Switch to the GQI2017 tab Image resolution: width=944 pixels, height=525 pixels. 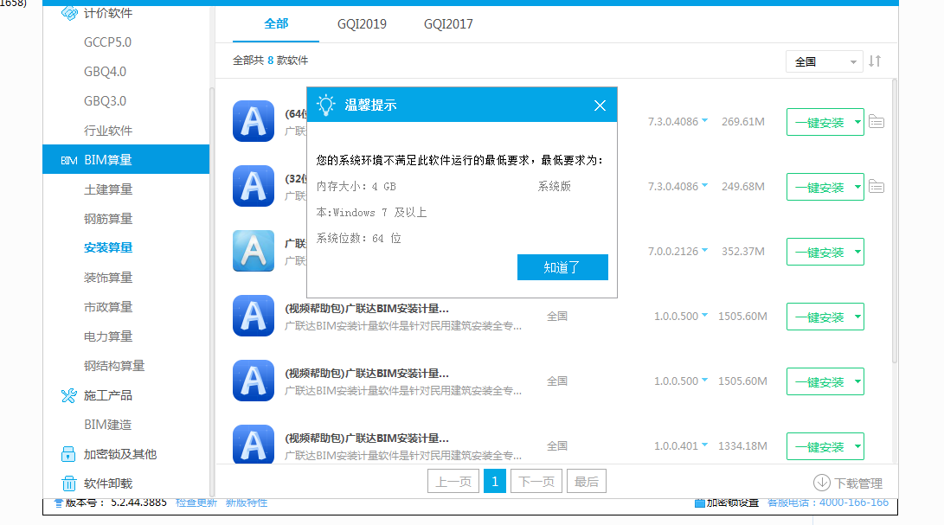pos(448,24)
